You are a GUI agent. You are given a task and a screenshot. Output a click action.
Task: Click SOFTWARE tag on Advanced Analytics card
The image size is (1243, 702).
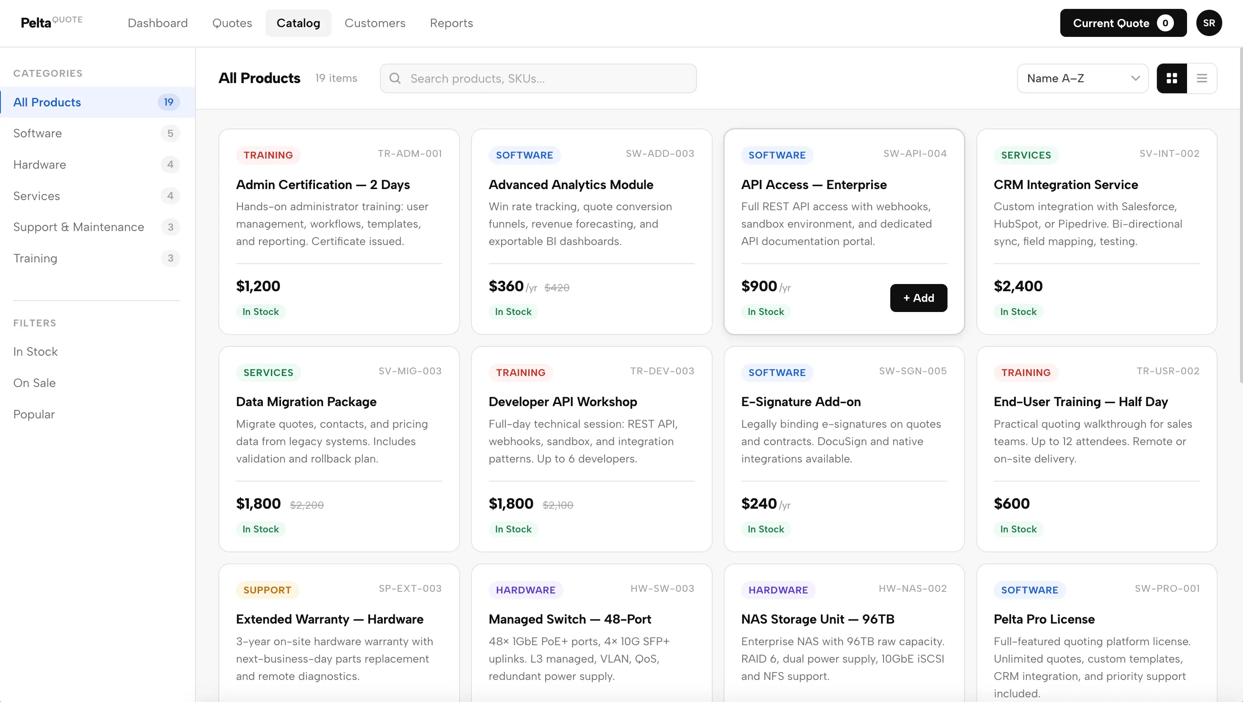[524, 155]
